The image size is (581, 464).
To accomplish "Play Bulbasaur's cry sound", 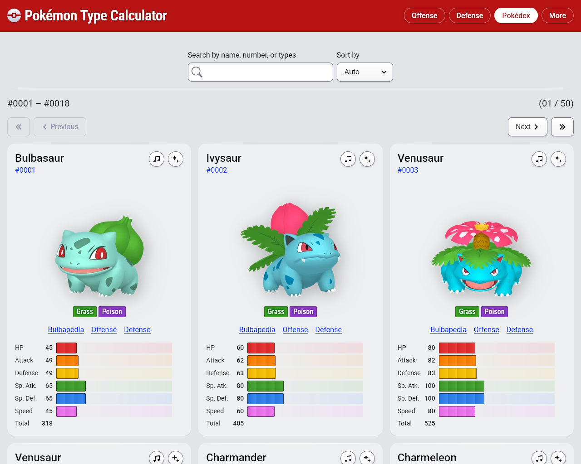I will click(x=157, y=159).
